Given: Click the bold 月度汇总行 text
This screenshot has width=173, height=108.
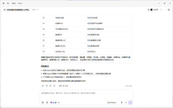Looking at the screenshot, I should point(45,57).
